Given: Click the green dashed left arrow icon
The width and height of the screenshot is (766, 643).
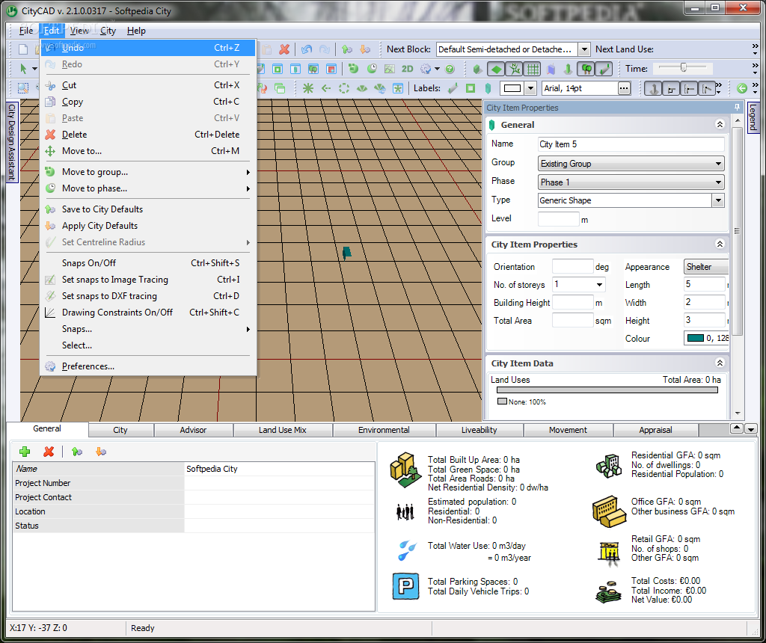Looking at the screenshot, I should pos(326,88).
